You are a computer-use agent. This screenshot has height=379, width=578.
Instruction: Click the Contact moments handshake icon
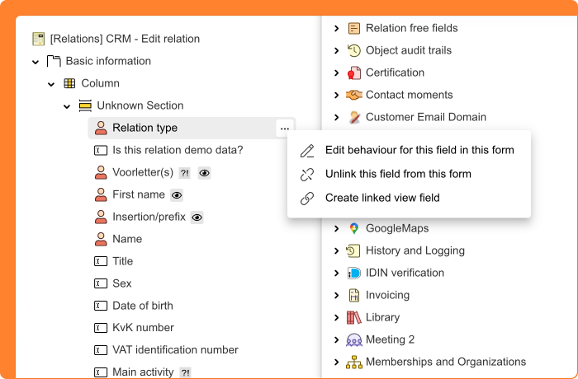click(x=353, y=95)
